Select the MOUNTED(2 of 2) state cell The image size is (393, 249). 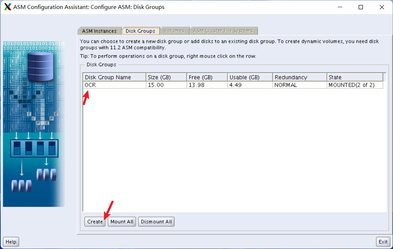pyautogui.click(x=355, y=85)
